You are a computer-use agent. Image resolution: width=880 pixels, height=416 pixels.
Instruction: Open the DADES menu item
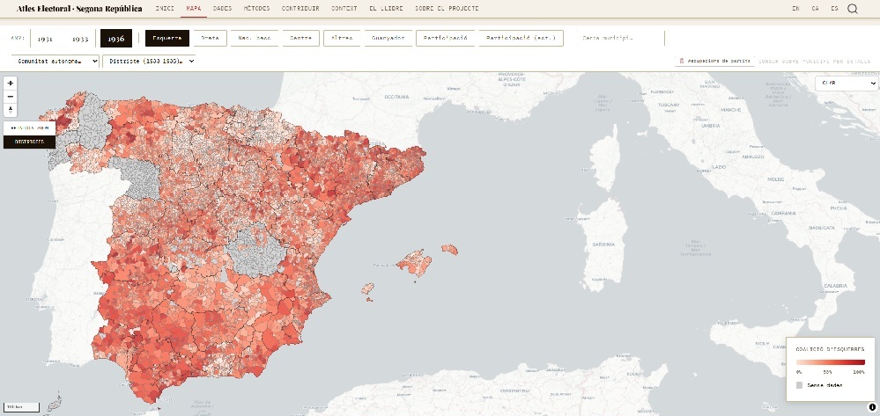[x=222, y=9]
